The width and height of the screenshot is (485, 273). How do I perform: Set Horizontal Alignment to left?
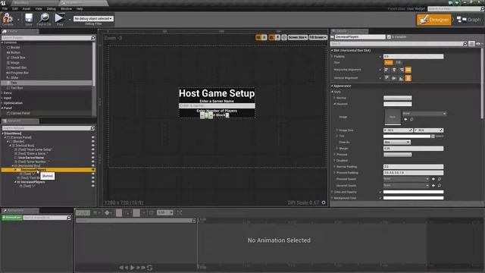386,70
